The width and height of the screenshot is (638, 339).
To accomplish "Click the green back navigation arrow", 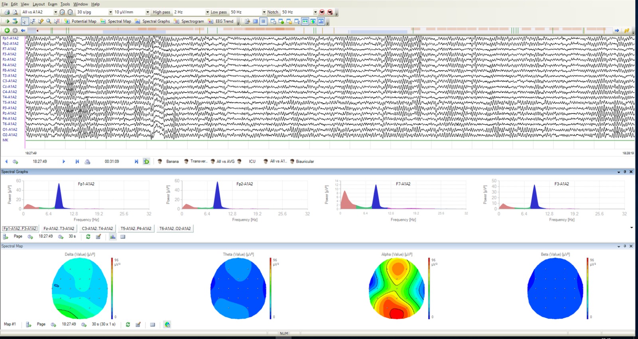I will click(7, 30).
